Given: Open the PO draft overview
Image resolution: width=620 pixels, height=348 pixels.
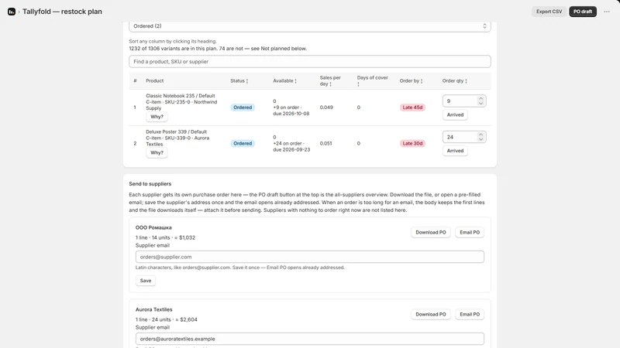Looking at the screenshot, I should (583, 12).
